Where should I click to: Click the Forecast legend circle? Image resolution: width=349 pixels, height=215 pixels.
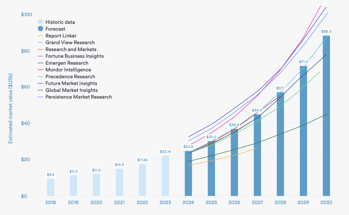41,29
